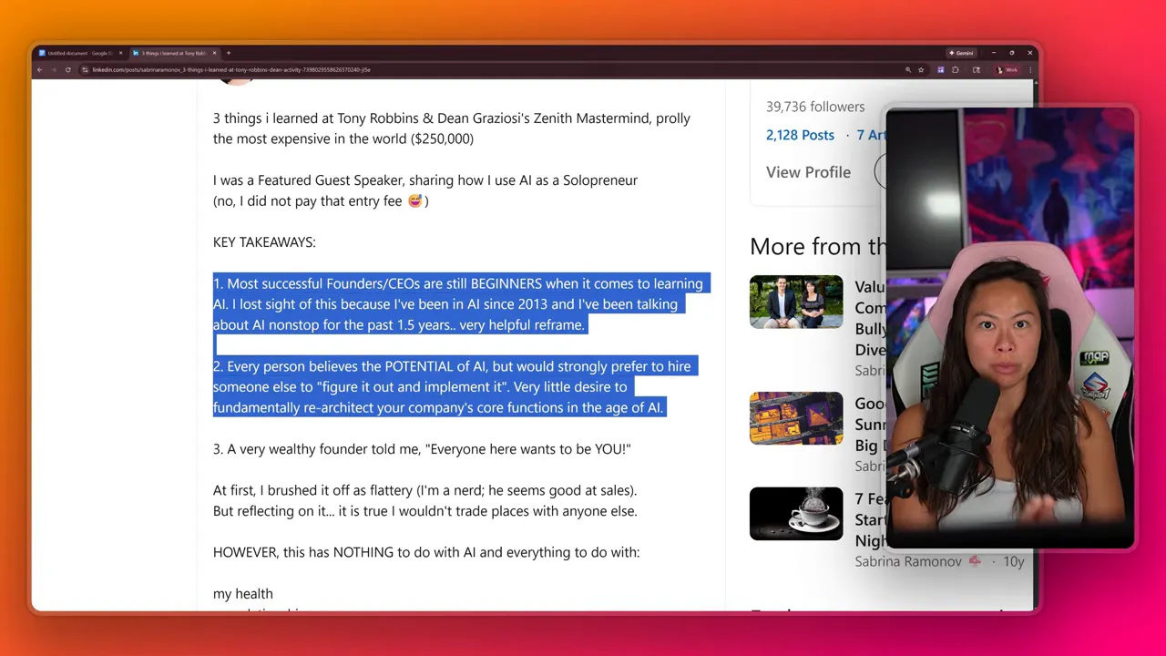This screenshot has width=1166, height=656.
Task: Open the browser's three-dot menu icon
Action: point(1030,70)
